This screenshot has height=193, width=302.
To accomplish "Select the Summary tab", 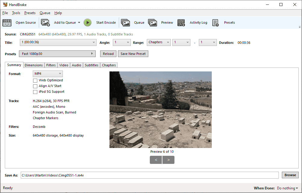I will coord(14,65).
